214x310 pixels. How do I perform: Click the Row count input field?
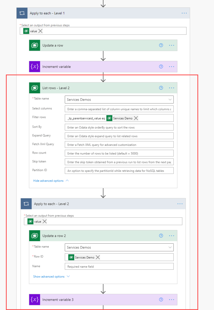point(119,153)
